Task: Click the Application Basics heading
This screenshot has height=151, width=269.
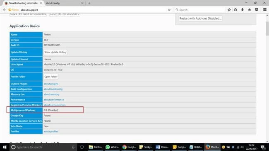Action: 24,26
